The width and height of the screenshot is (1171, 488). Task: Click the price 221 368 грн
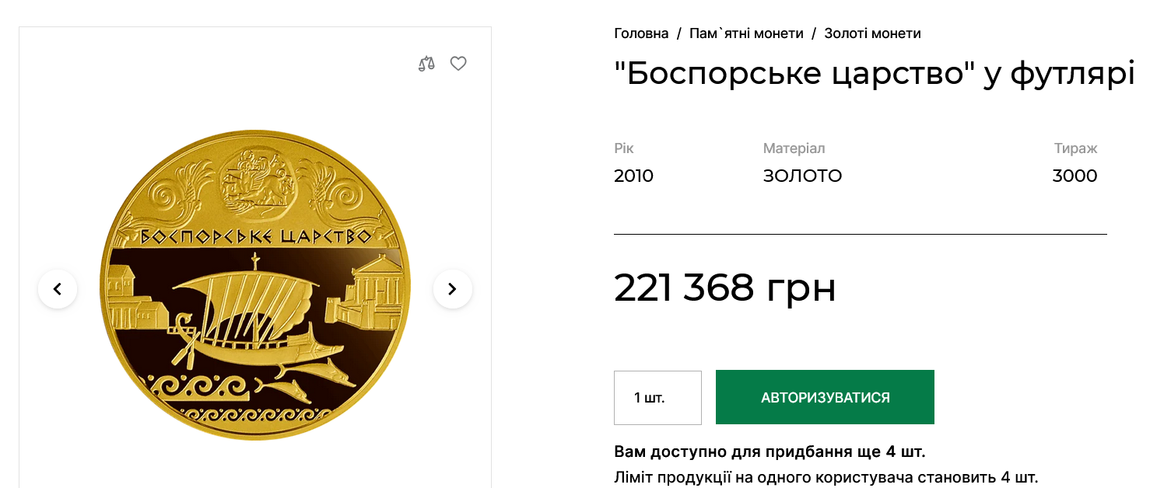(x=725, y=288)
